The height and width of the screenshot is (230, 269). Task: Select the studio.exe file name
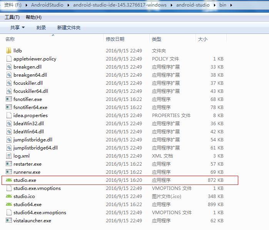(x=25, y=180)
